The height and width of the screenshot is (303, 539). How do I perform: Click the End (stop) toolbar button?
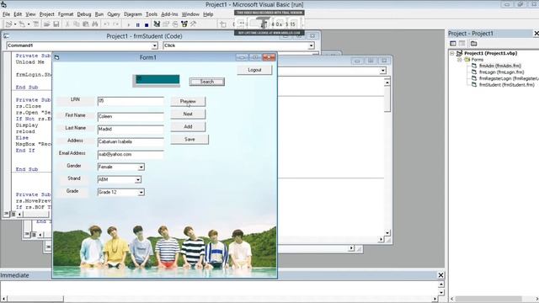coord(147,24)
